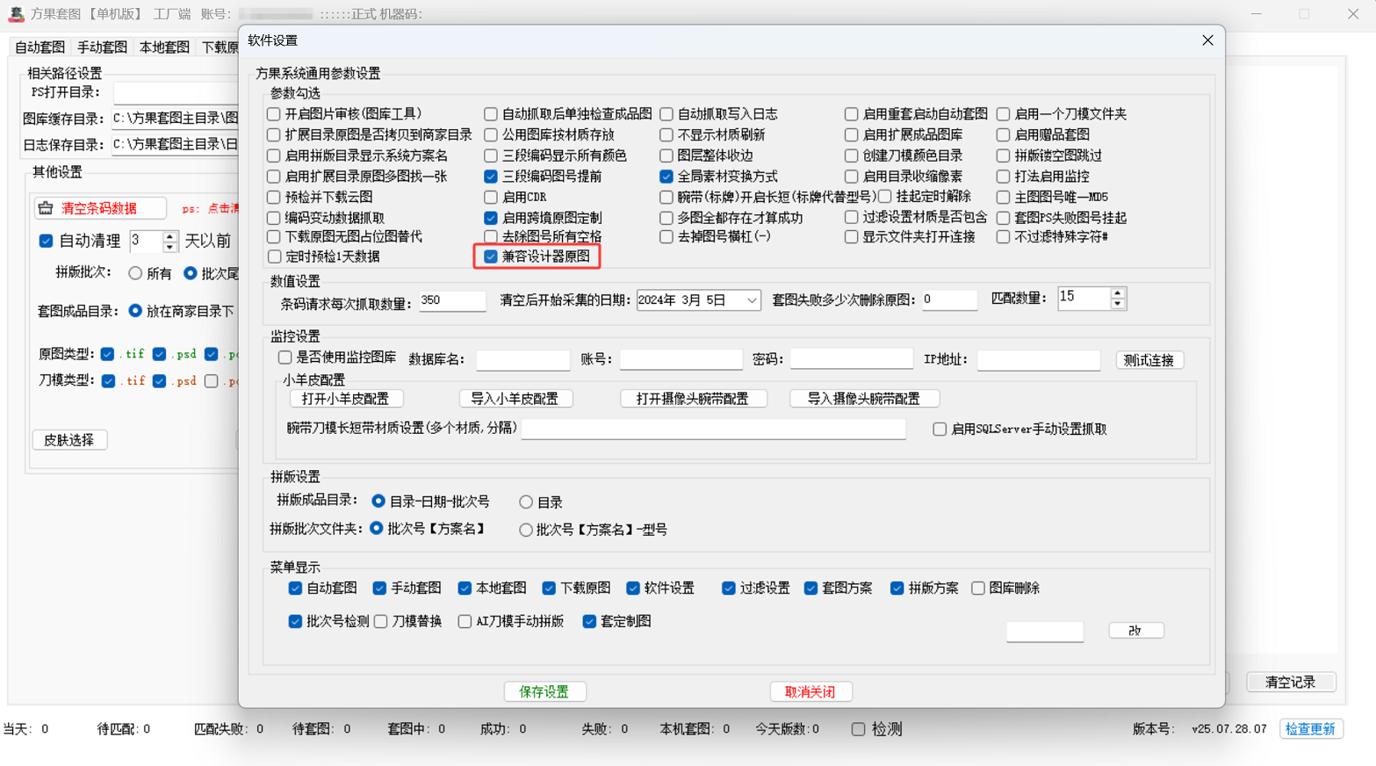
Task: Enable 是否使用监控图库 checkbox
Action: pos(285,358)
